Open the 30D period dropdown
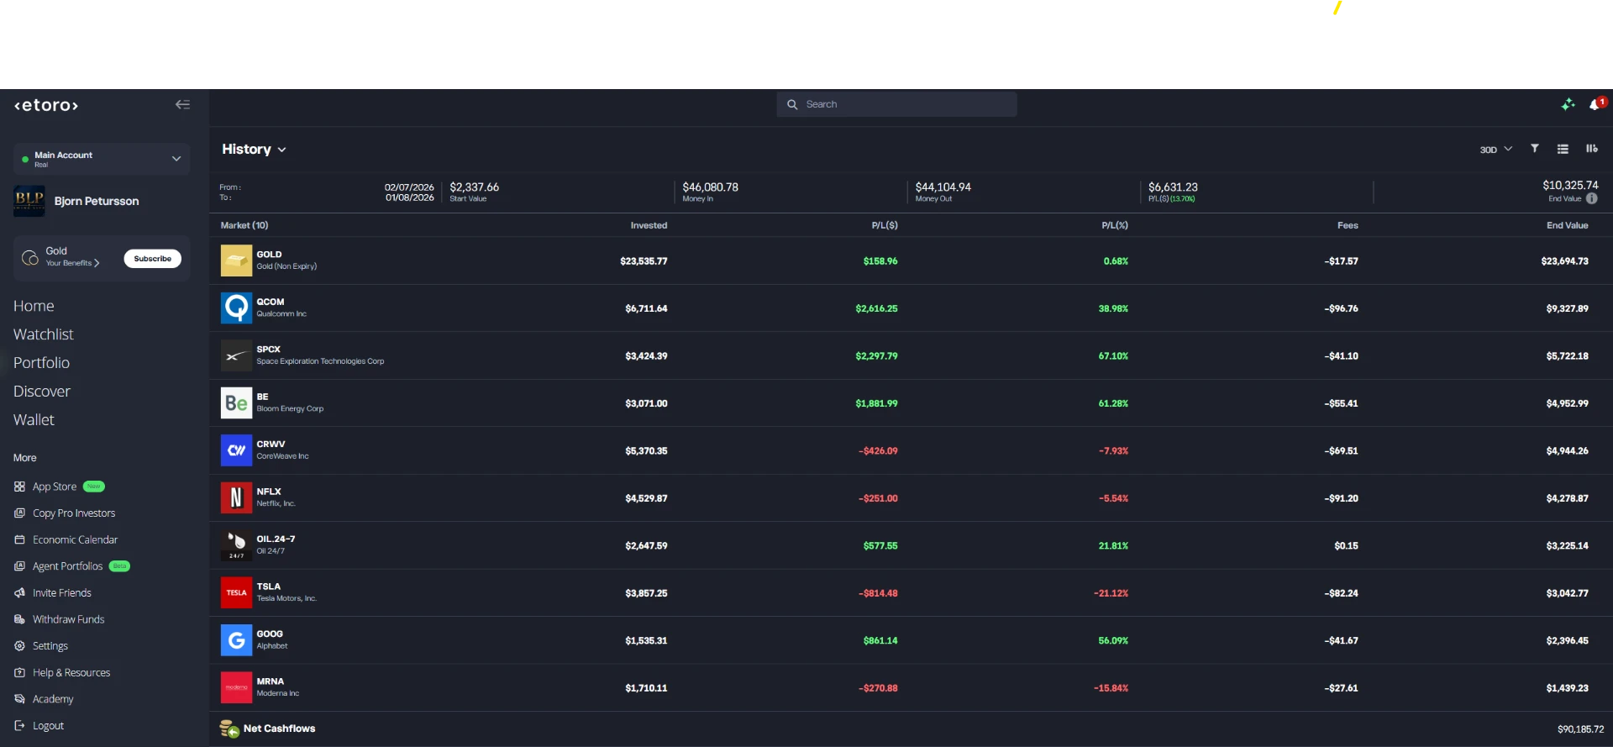 pos(1495,150)
